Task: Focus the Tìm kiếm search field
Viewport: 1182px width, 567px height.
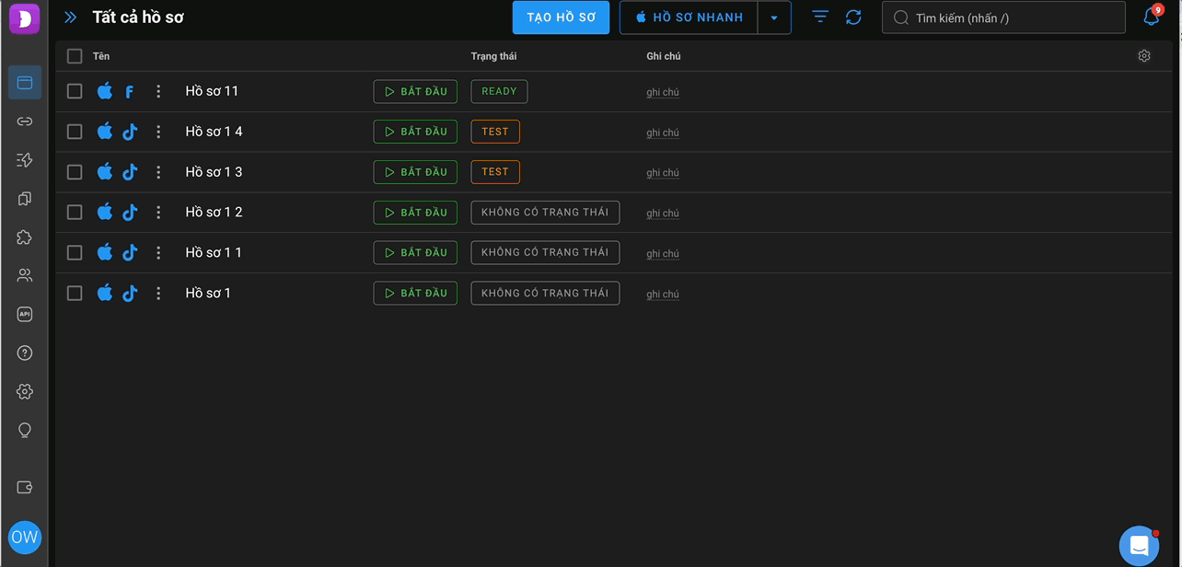Action: point(1003,17)
